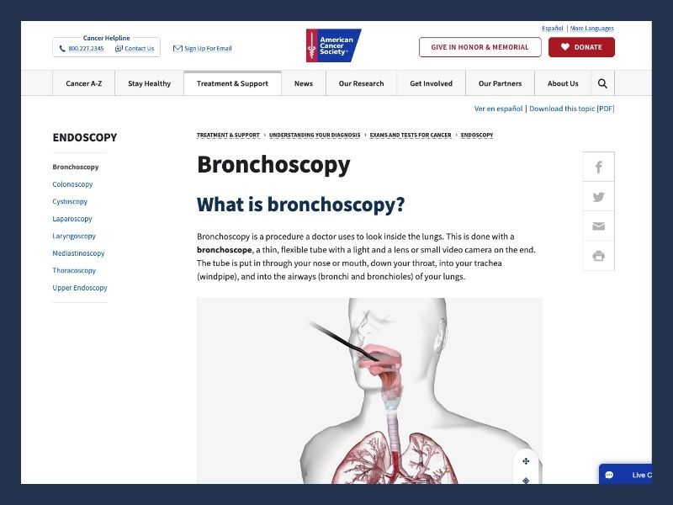Click the bronchoscopy anatomy illustration

click(x=370, y=396)
